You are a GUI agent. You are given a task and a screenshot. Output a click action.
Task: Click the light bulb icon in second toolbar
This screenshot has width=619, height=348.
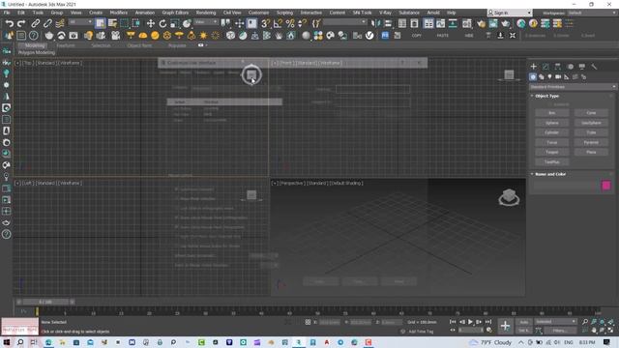click(88, 36)
